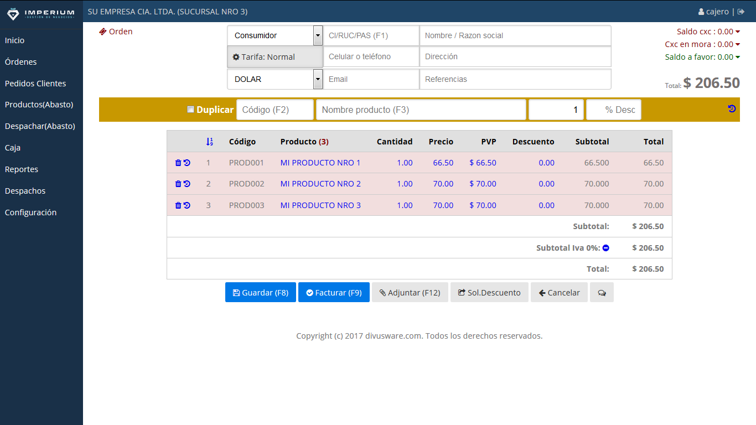Click the history icon on PROD003 row
This screenshot has width=756, height=425.
[187, 205]
